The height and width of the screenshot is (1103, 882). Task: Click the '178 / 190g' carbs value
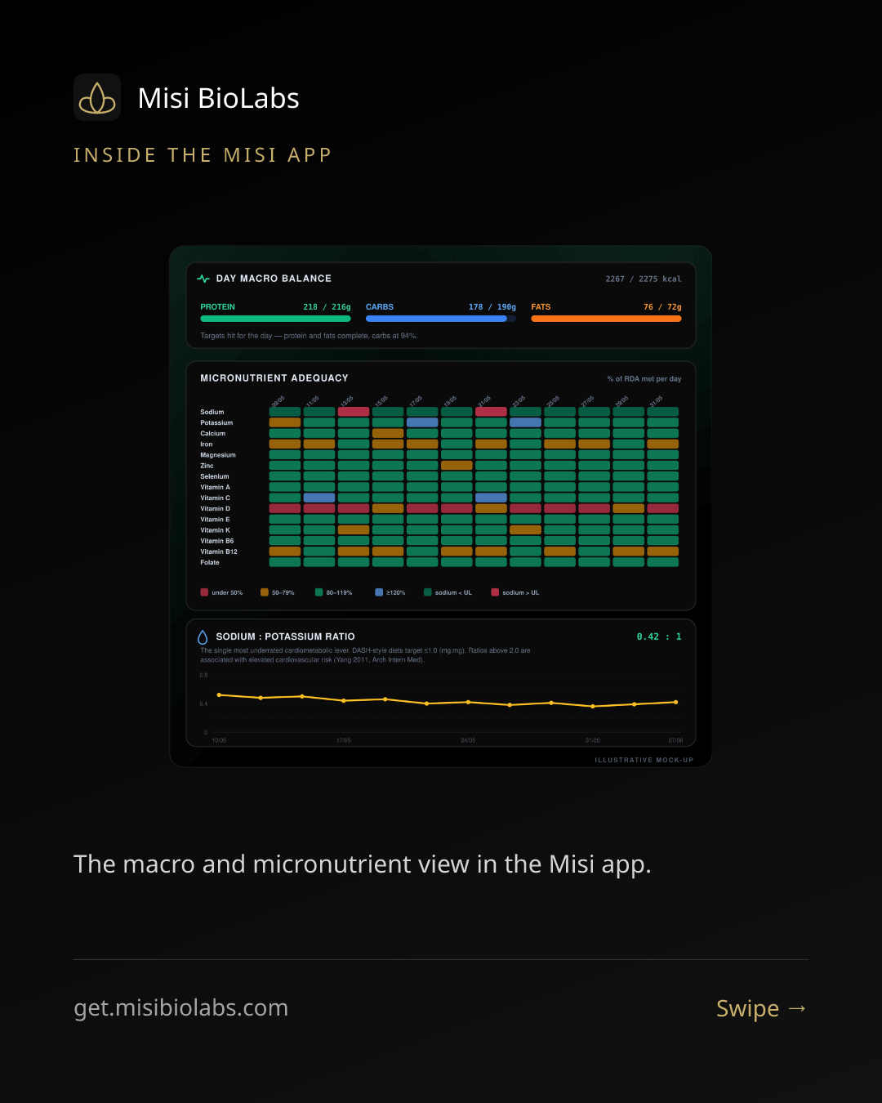coord(492,307)
